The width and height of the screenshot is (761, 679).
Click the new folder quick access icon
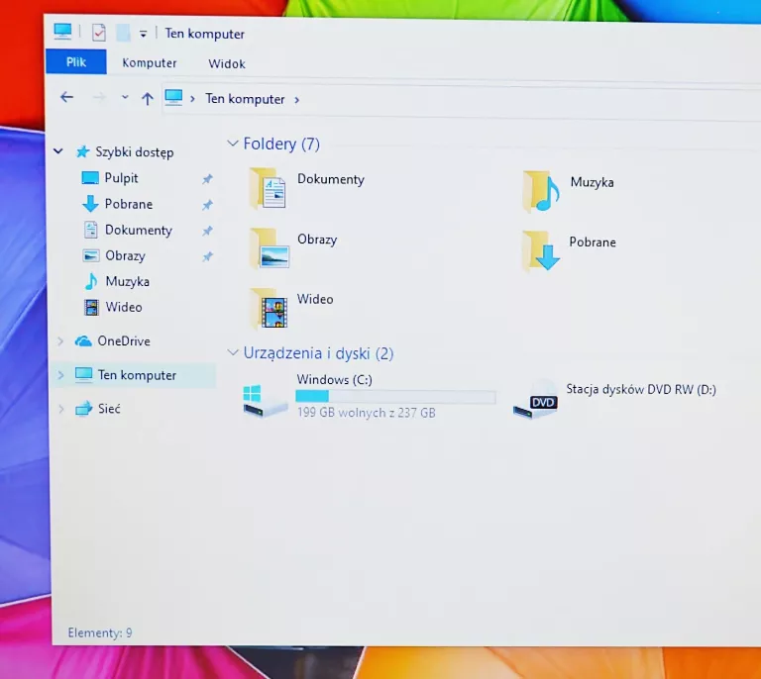tap(123, 33)
